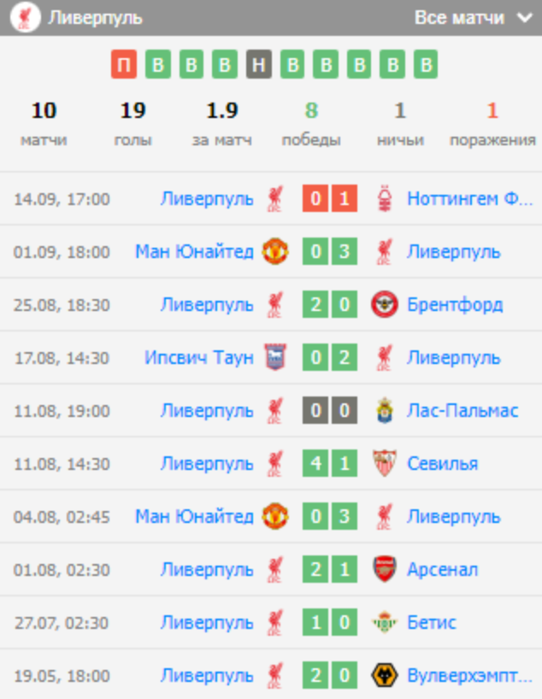The image size is (542, 699).
Task: Click the 4–1 score against Sevilla
Action: click(x=330, y=464)
